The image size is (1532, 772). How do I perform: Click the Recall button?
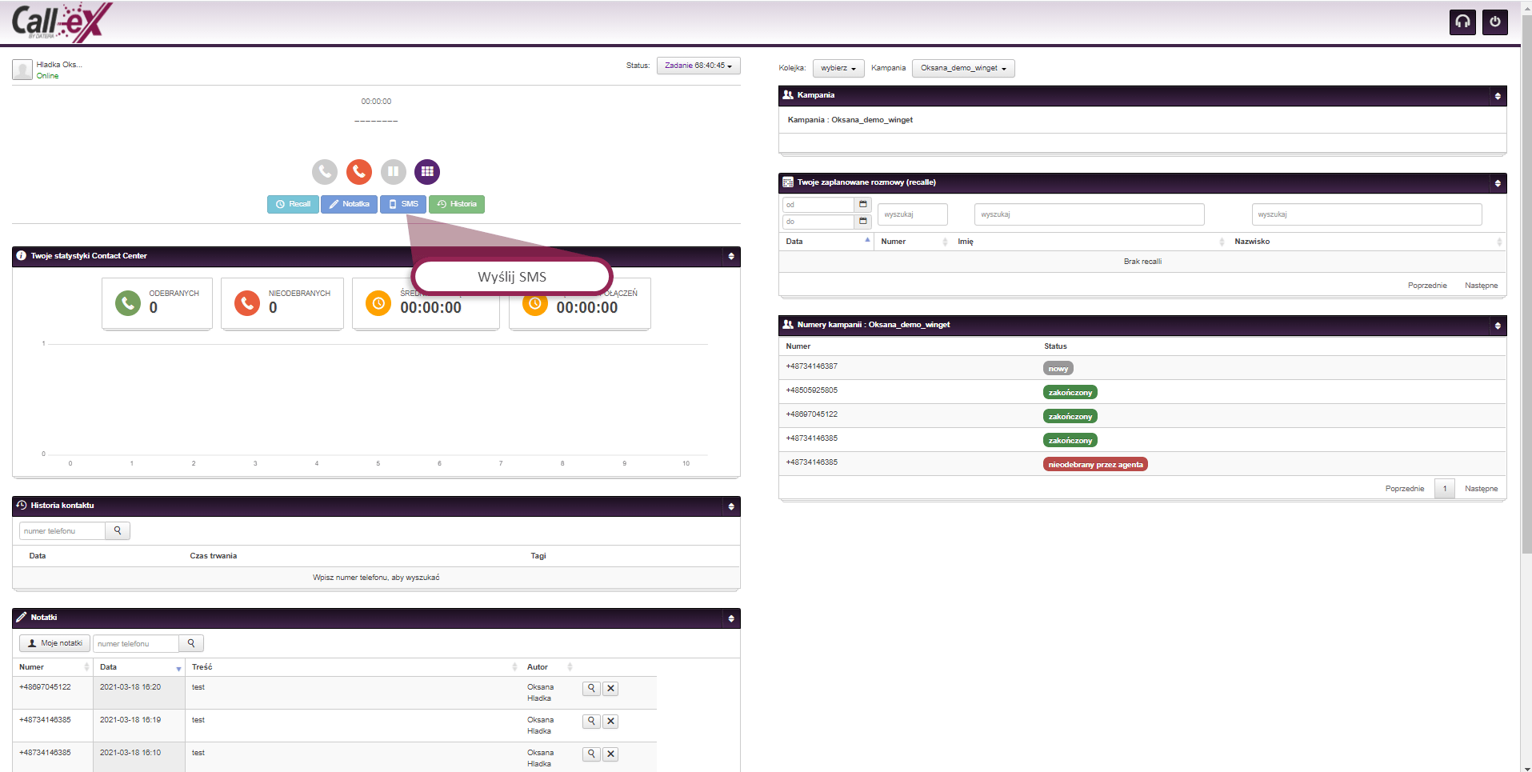click(293, 204)
